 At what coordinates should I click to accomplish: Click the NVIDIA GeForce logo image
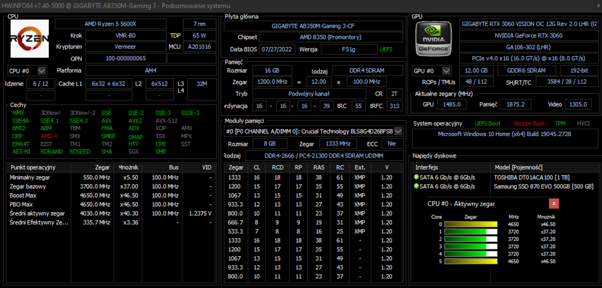(x=434, y=38)
